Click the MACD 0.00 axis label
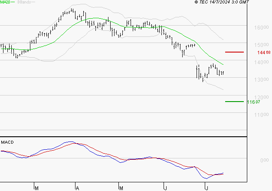This screenshot has width=272, height=191. [264, 160]
